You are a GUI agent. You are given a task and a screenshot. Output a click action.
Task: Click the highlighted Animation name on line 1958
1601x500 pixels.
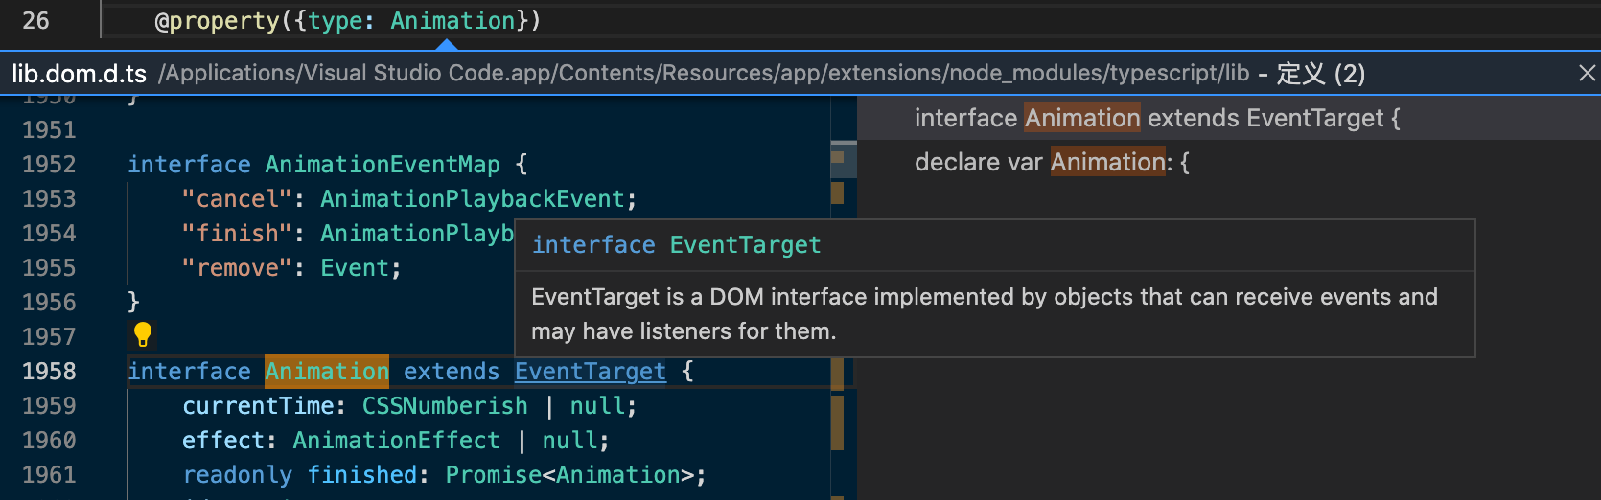[327, 372]
